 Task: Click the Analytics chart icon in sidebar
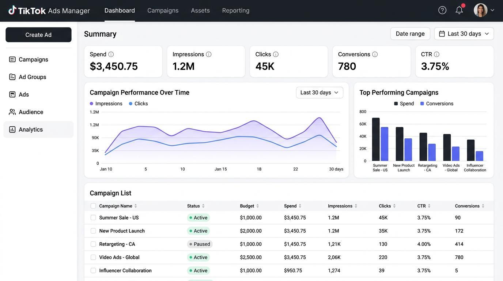(12, 130)
